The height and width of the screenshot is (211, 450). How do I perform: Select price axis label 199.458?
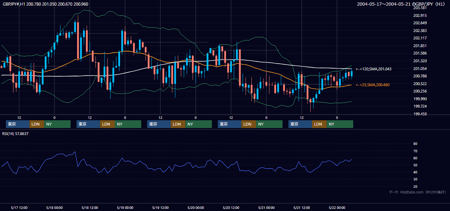[420, 114]
